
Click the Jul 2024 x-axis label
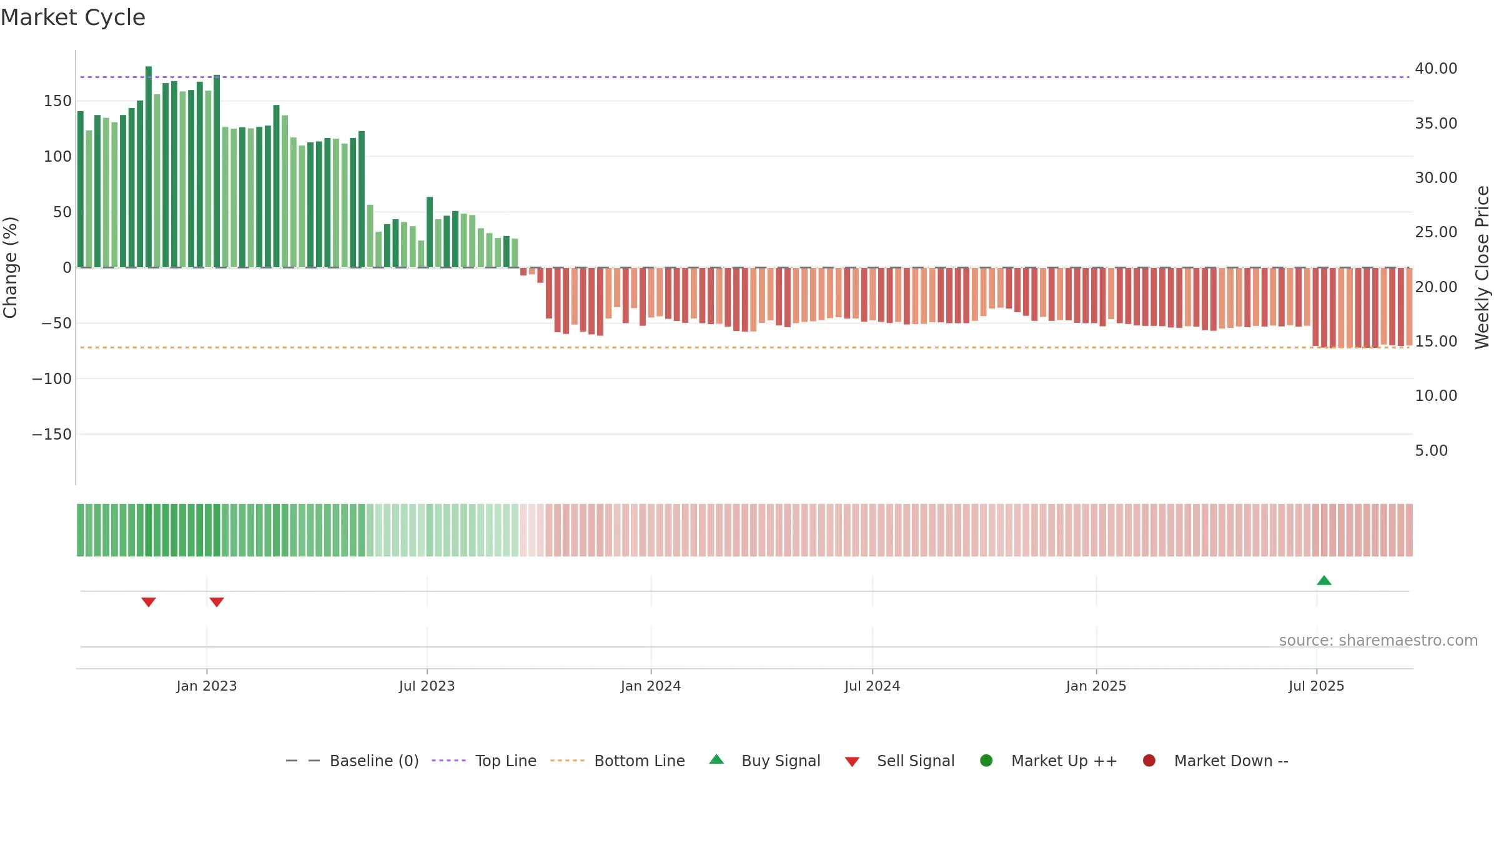pyautogui.click(x=873, y=686)
